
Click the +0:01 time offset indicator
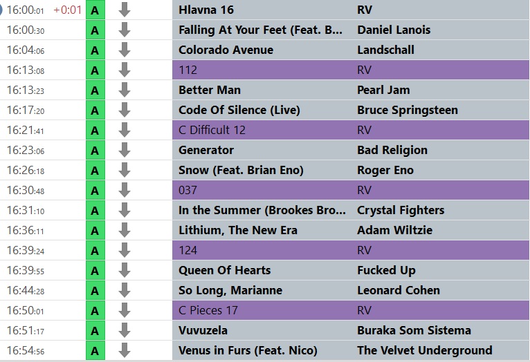(68, 10)
